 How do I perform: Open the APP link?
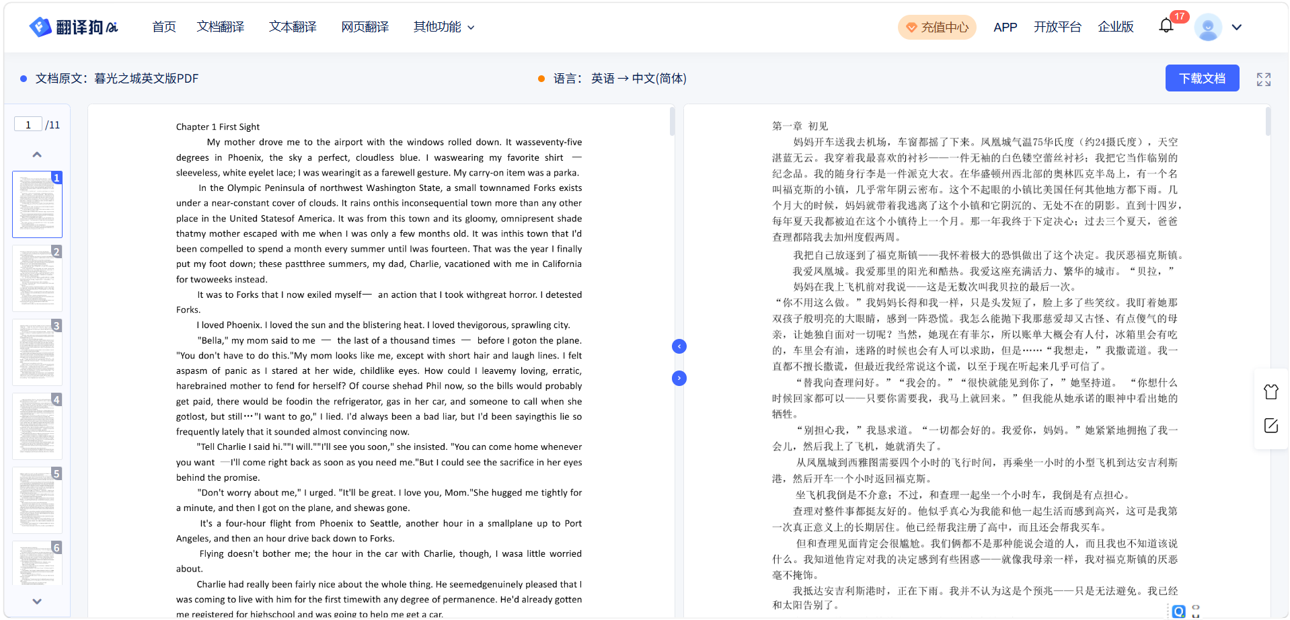coord(1005,27)
